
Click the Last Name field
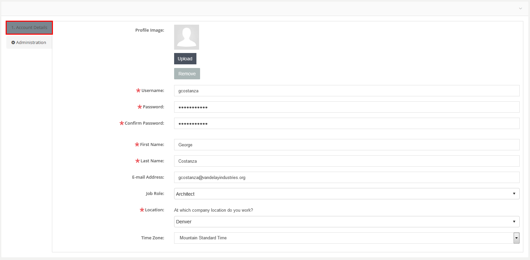[x=347, y=161]
